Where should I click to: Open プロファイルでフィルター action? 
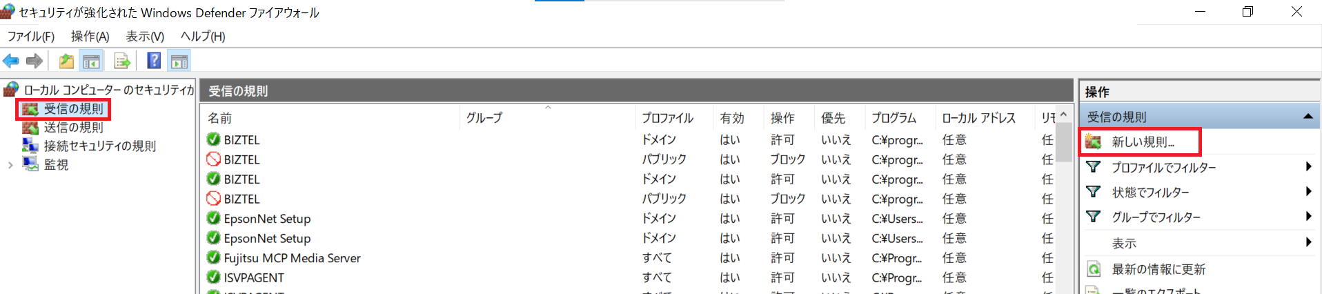pos(1163,168)
